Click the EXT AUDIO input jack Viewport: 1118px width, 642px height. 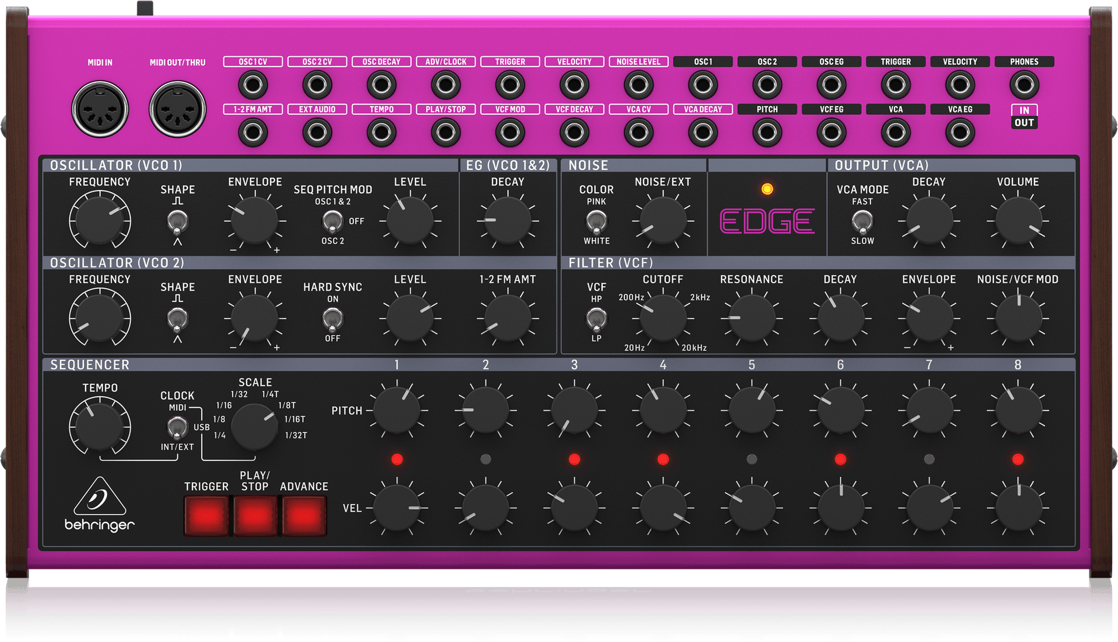317,132
